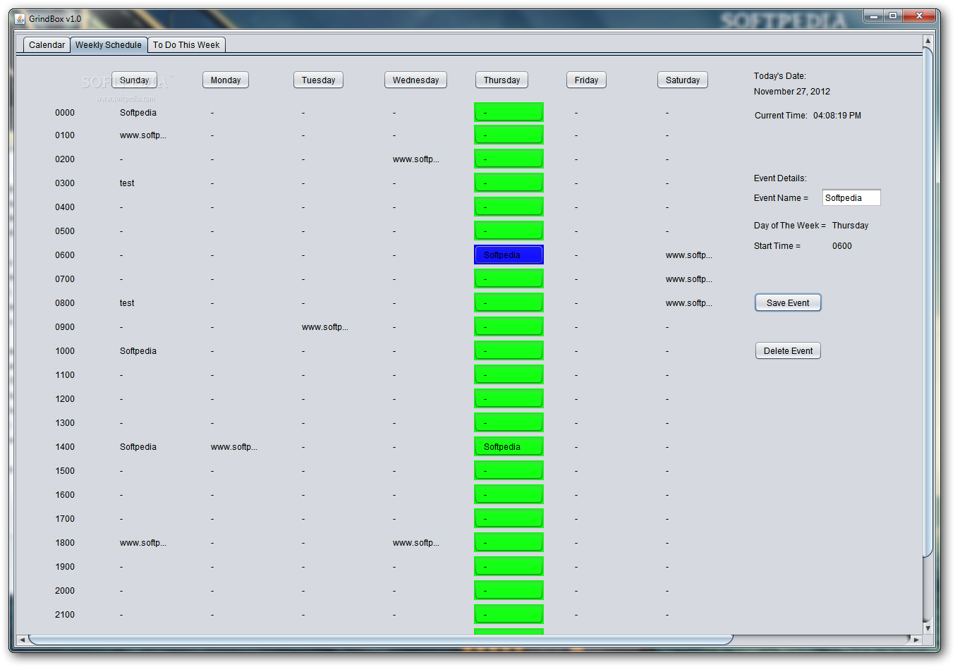Minimize the GrindBox window

pos(874,16)
